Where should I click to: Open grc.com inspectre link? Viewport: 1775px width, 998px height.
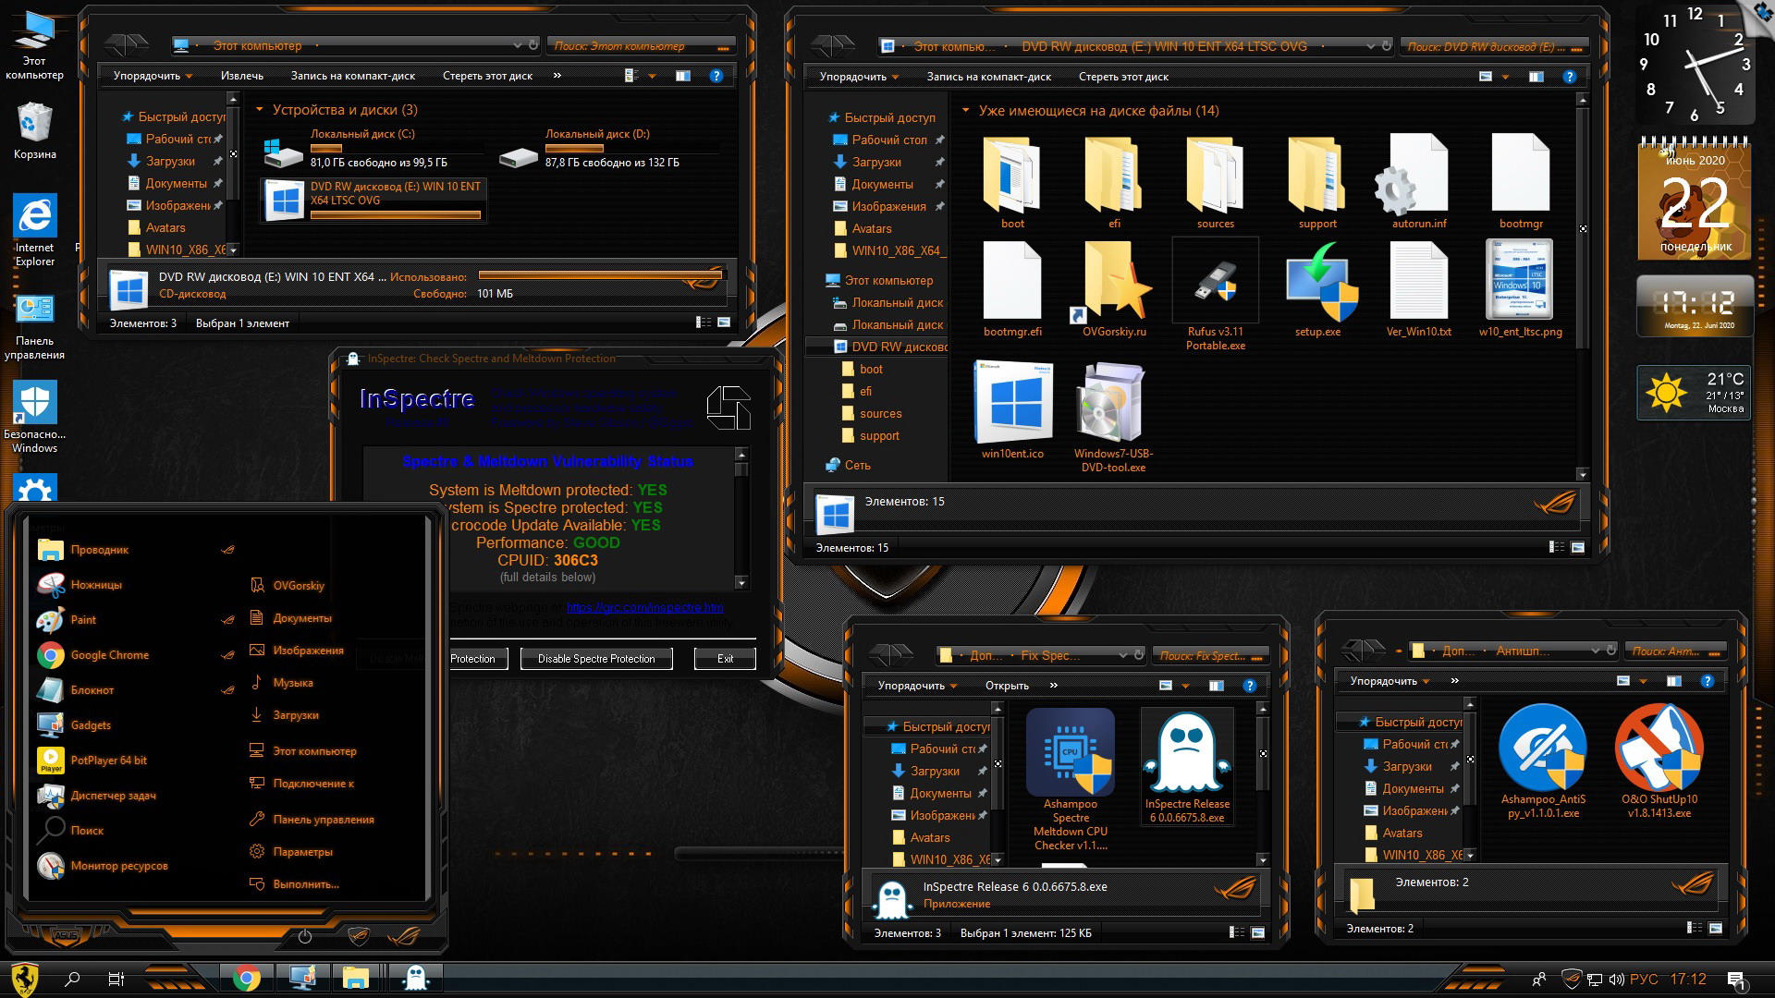(x=644, y=607)
